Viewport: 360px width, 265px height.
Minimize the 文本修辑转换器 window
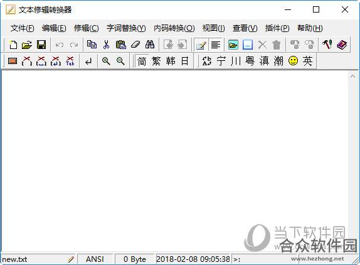pyautogui.click(x=288, y=9)
